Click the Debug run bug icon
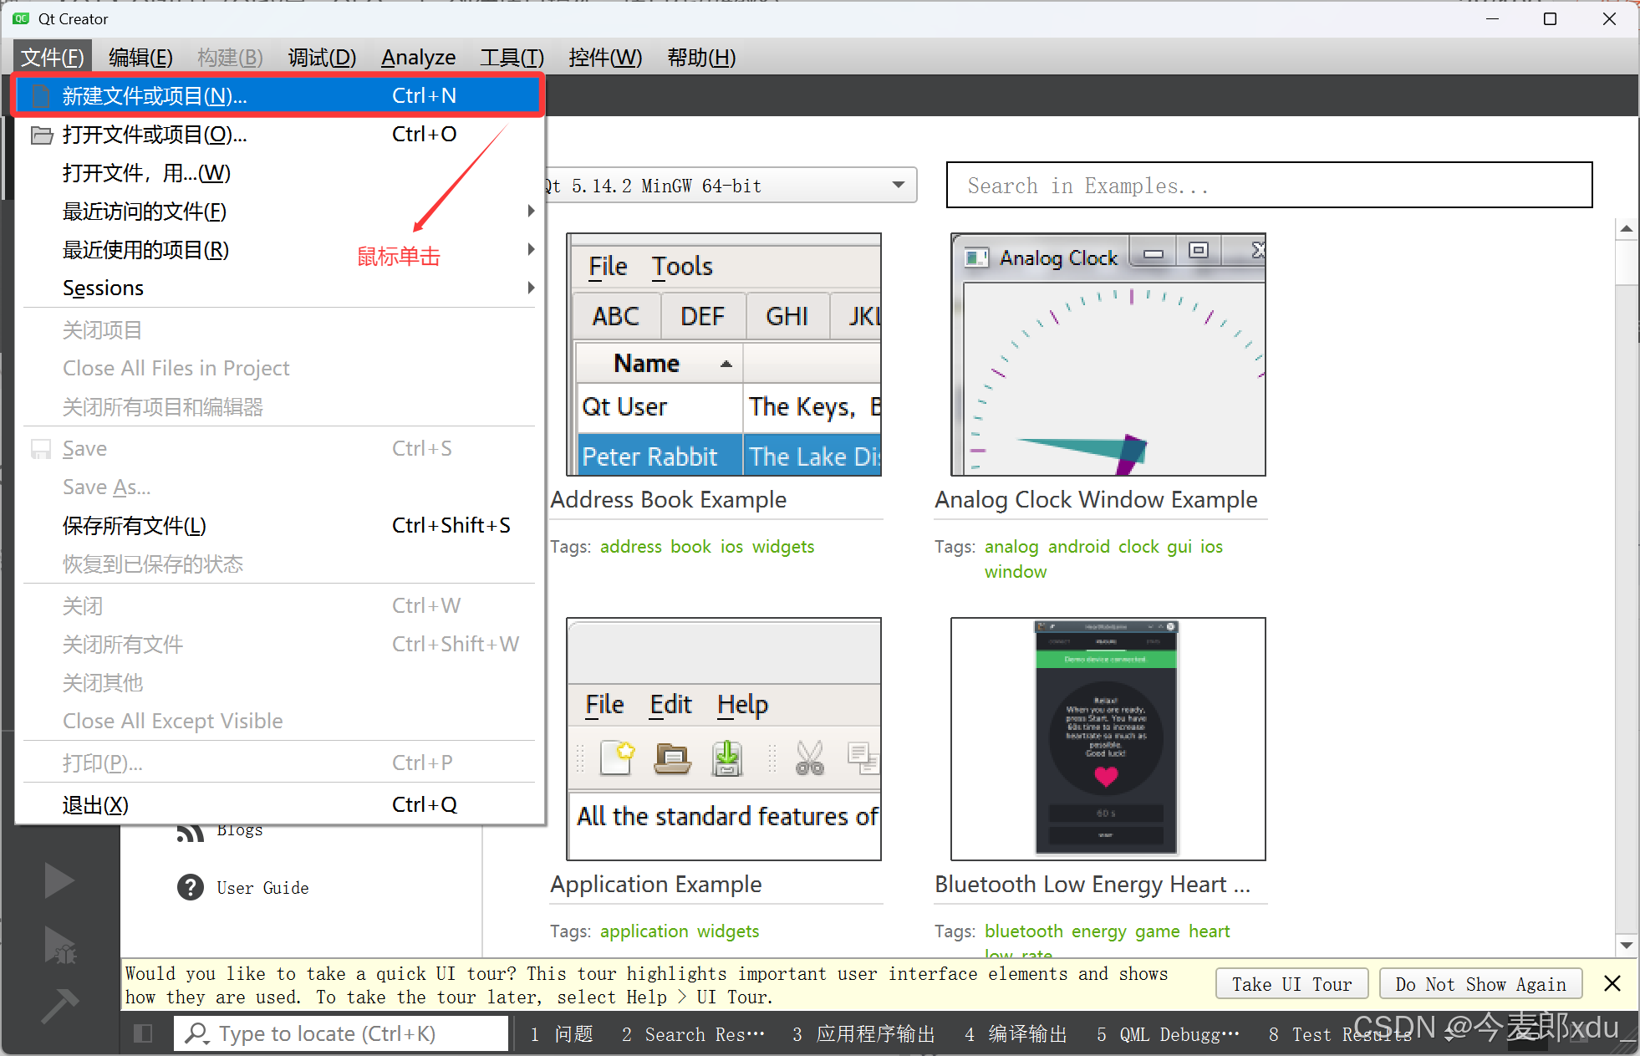Viewport: 1640px width, 1056px height. click(x=60, y=945)
